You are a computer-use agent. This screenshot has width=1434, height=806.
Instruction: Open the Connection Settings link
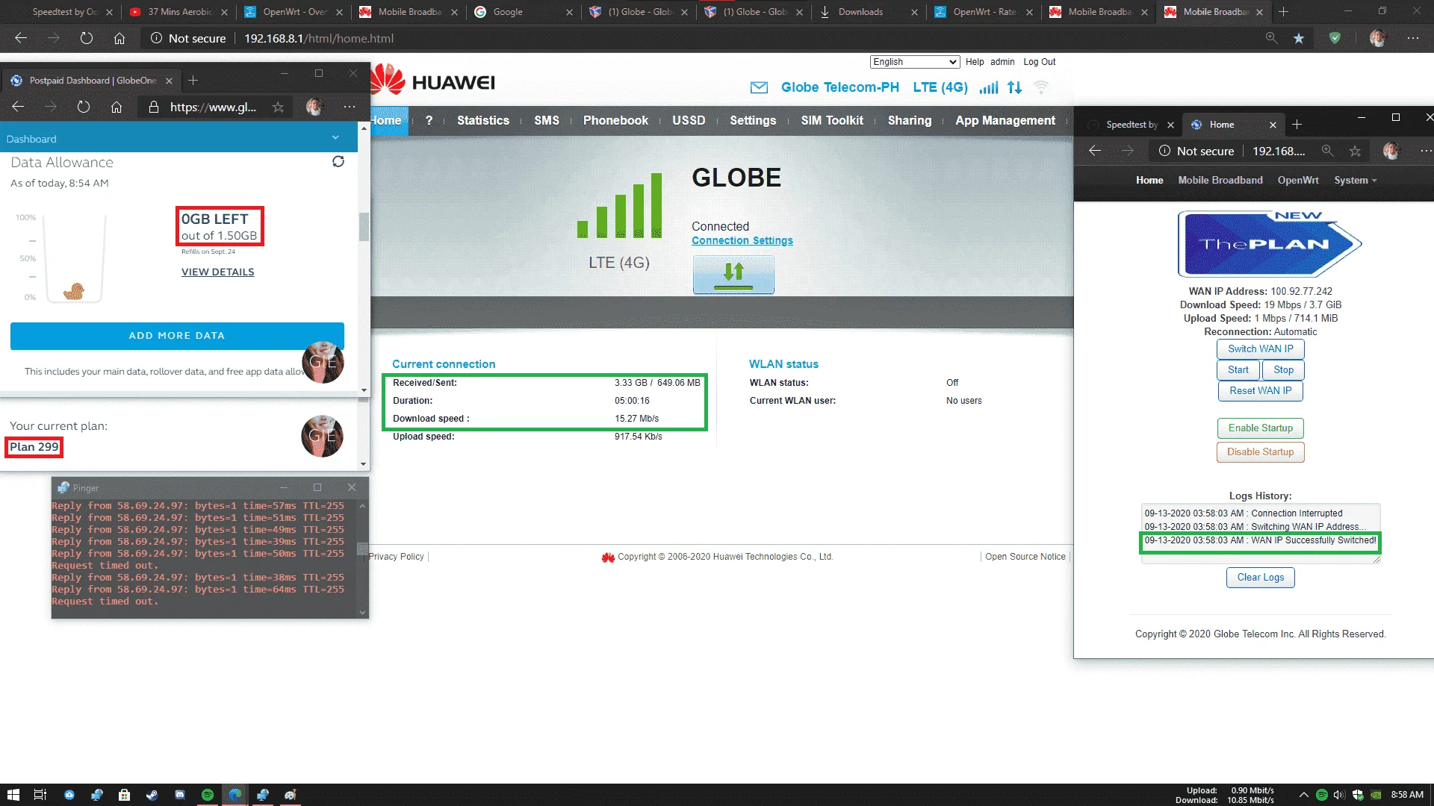click(x=742, y=240)
